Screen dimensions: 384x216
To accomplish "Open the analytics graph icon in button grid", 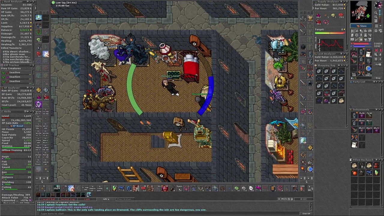I will [357, 40].
